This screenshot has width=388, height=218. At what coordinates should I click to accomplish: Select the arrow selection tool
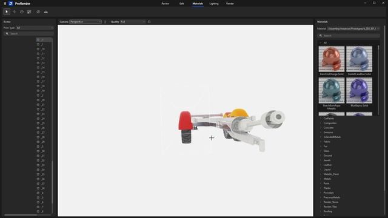coord(7,12)
